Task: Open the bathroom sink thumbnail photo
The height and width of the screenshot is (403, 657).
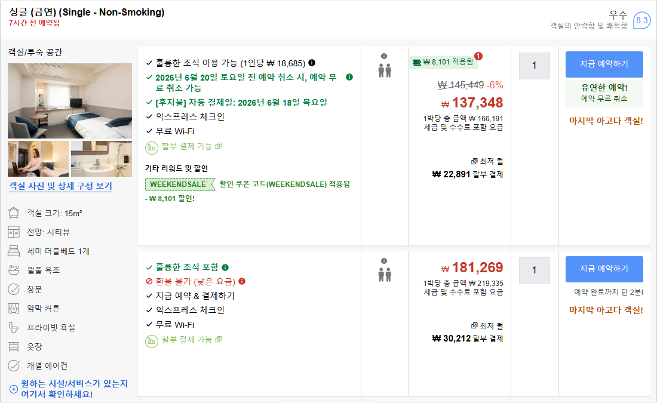Action: point(102,159)
